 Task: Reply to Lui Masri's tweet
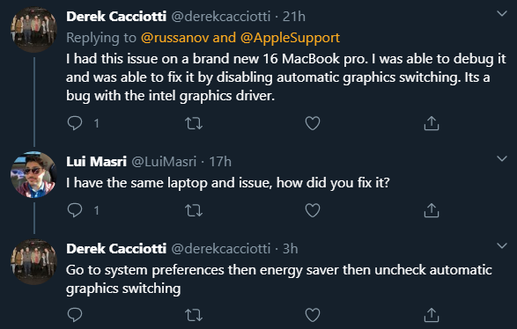click(x=75, y=210)
